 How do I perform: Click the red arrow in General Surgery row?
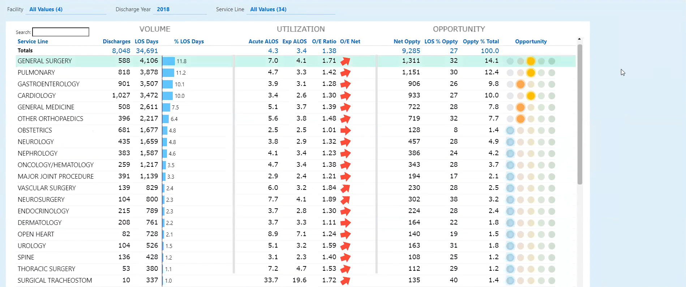[345, 61]
